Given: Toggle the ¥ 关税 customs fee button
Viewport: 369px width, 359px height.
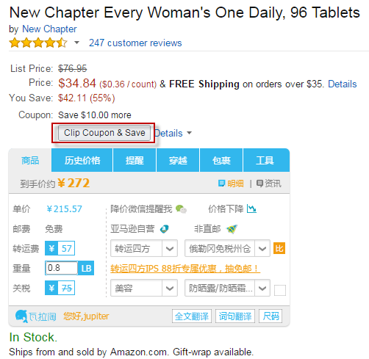Looking at the screenshot, I should click(60, 288).
